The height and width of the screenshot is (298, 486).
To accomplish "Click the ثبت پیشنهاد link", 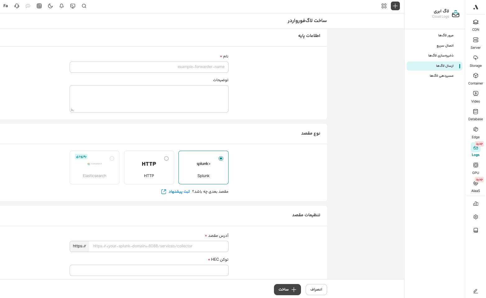I will (179, 192).
